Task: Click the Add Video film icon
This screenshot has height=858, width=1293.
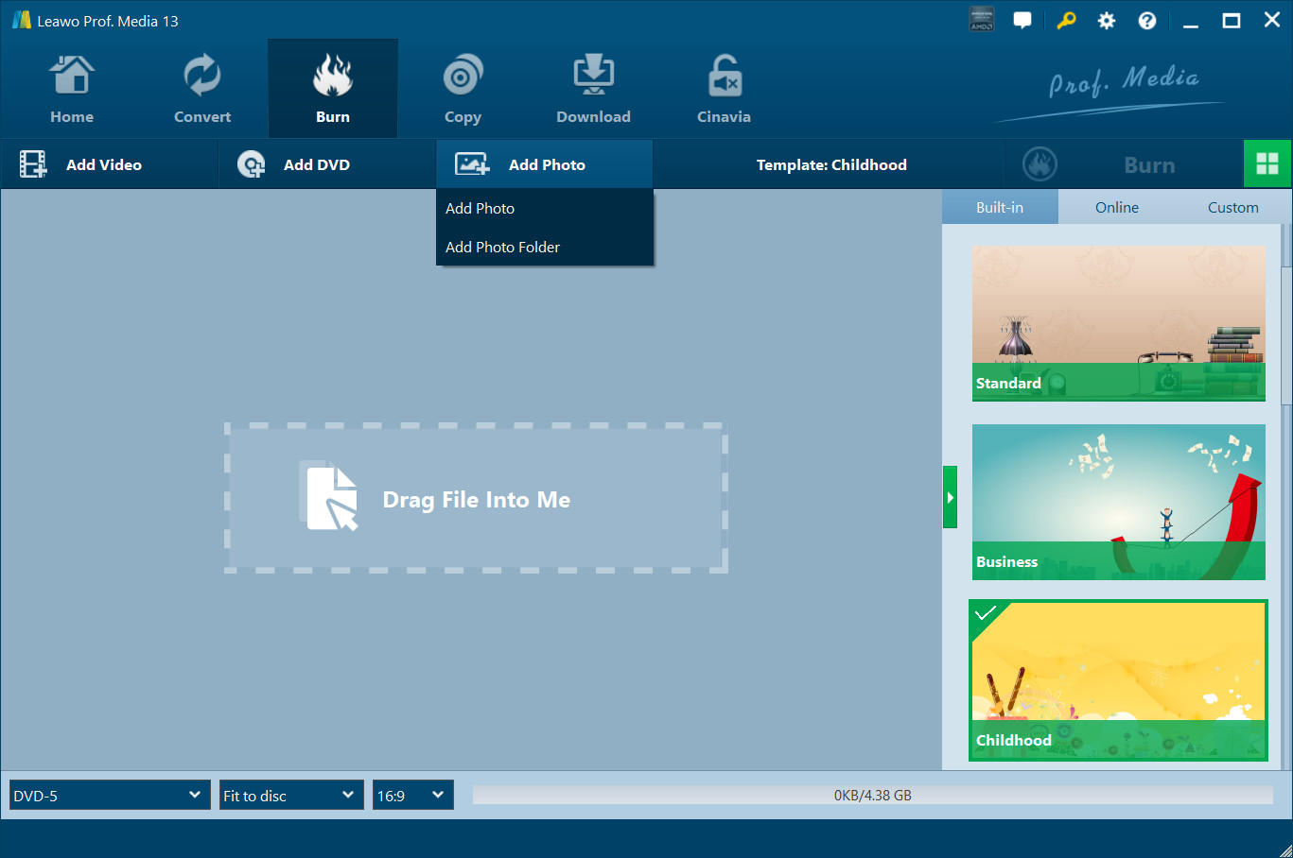Action: point(33,164)
